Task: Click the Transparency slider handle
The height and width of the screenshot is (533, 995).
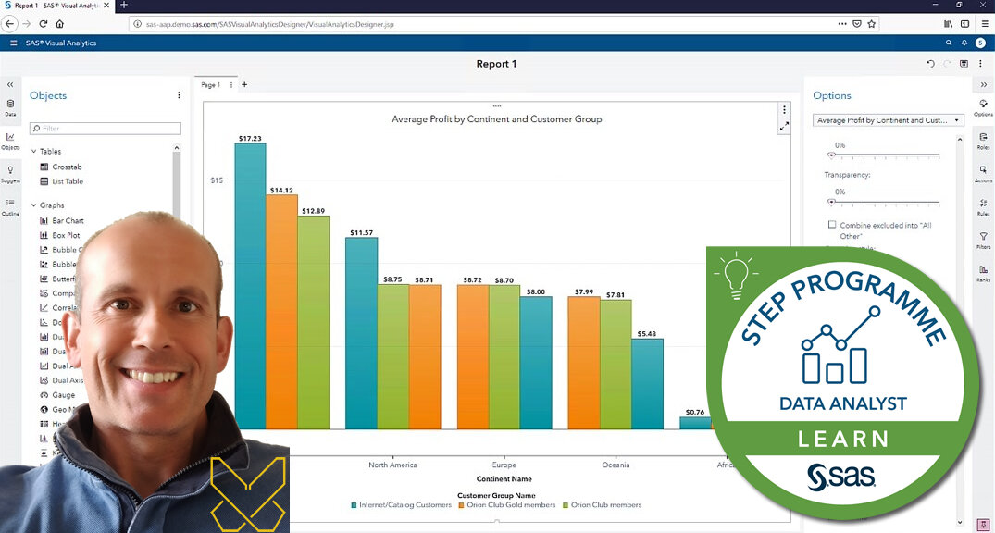Action: (x=831, y=203)
